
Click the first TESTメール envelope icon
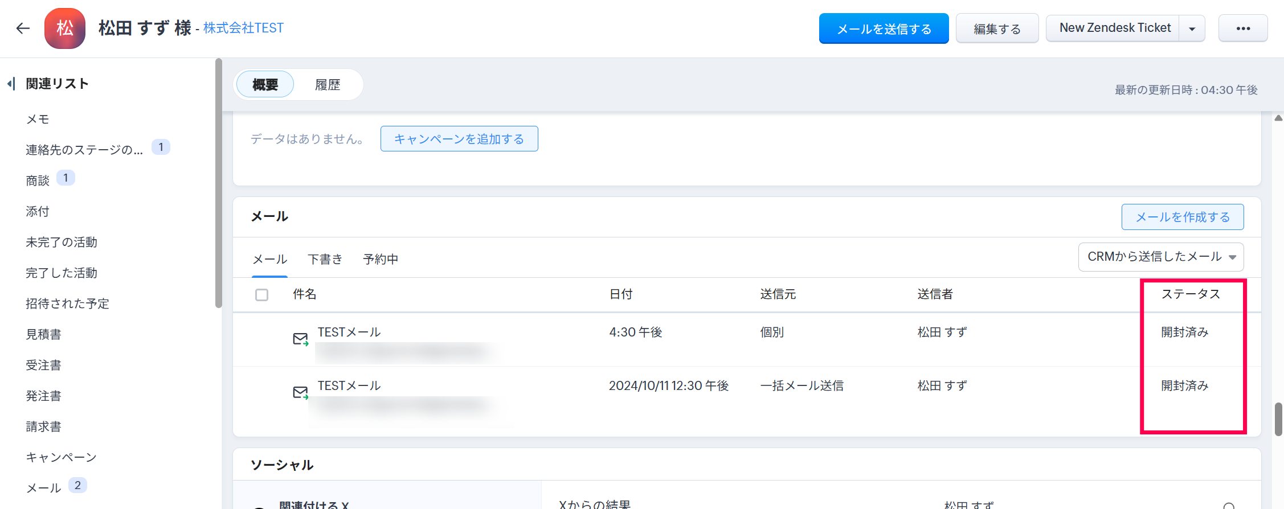pos(300,339)
